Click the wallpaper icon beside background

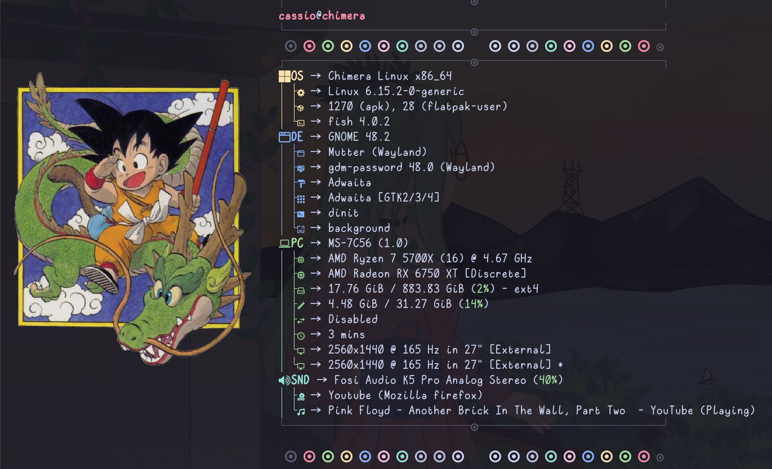coord(301,229)
